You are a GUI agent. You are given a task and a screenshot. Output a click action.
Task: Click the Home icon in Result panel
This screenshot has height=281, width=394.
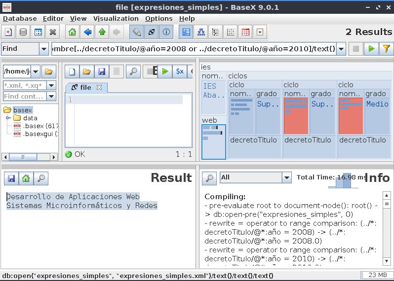pyautogui.click(x=26, y=178)
